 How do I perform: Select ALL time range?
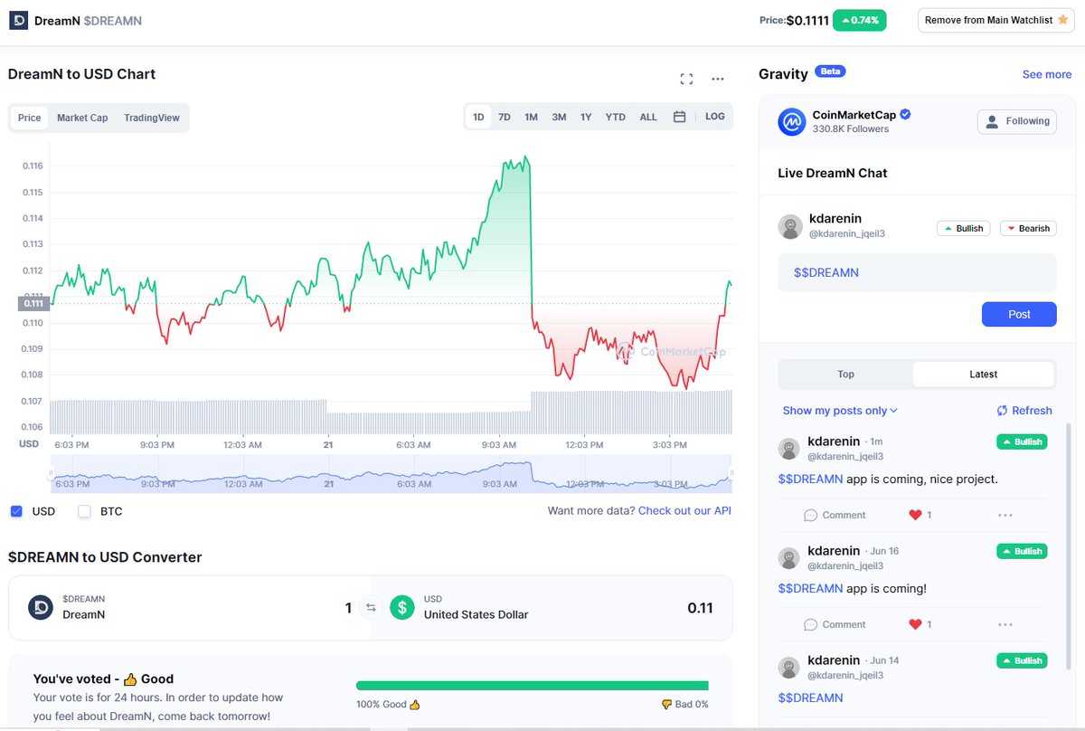point(648,117)
